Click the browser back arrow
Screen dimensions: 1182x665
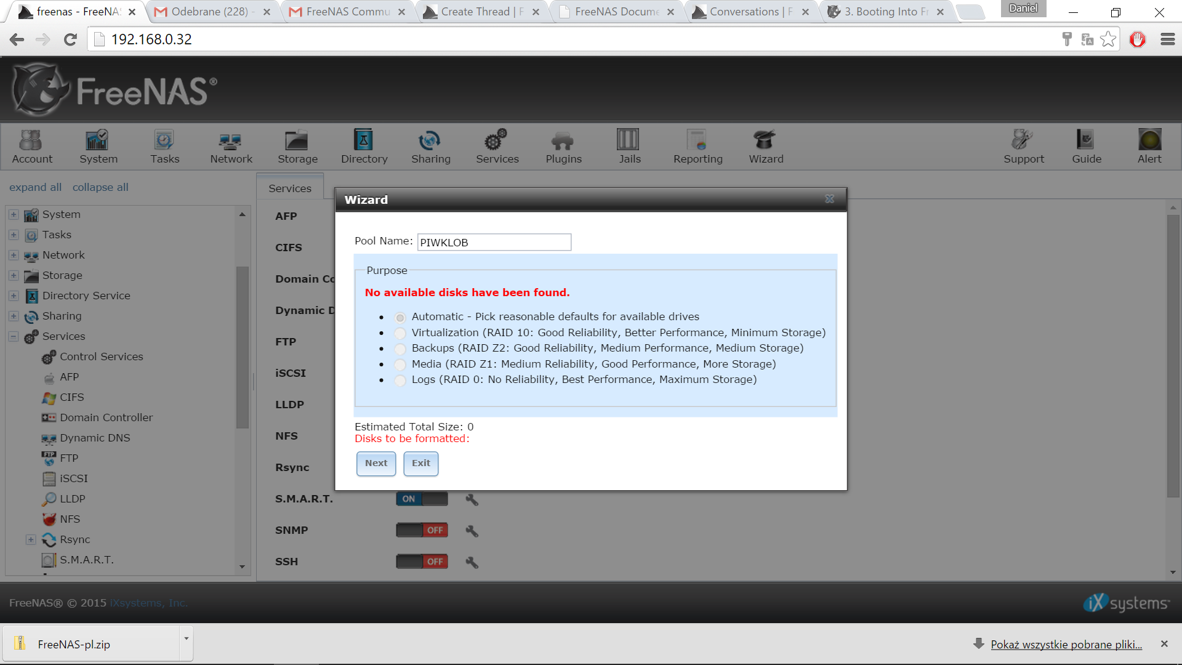coord(17,39)
